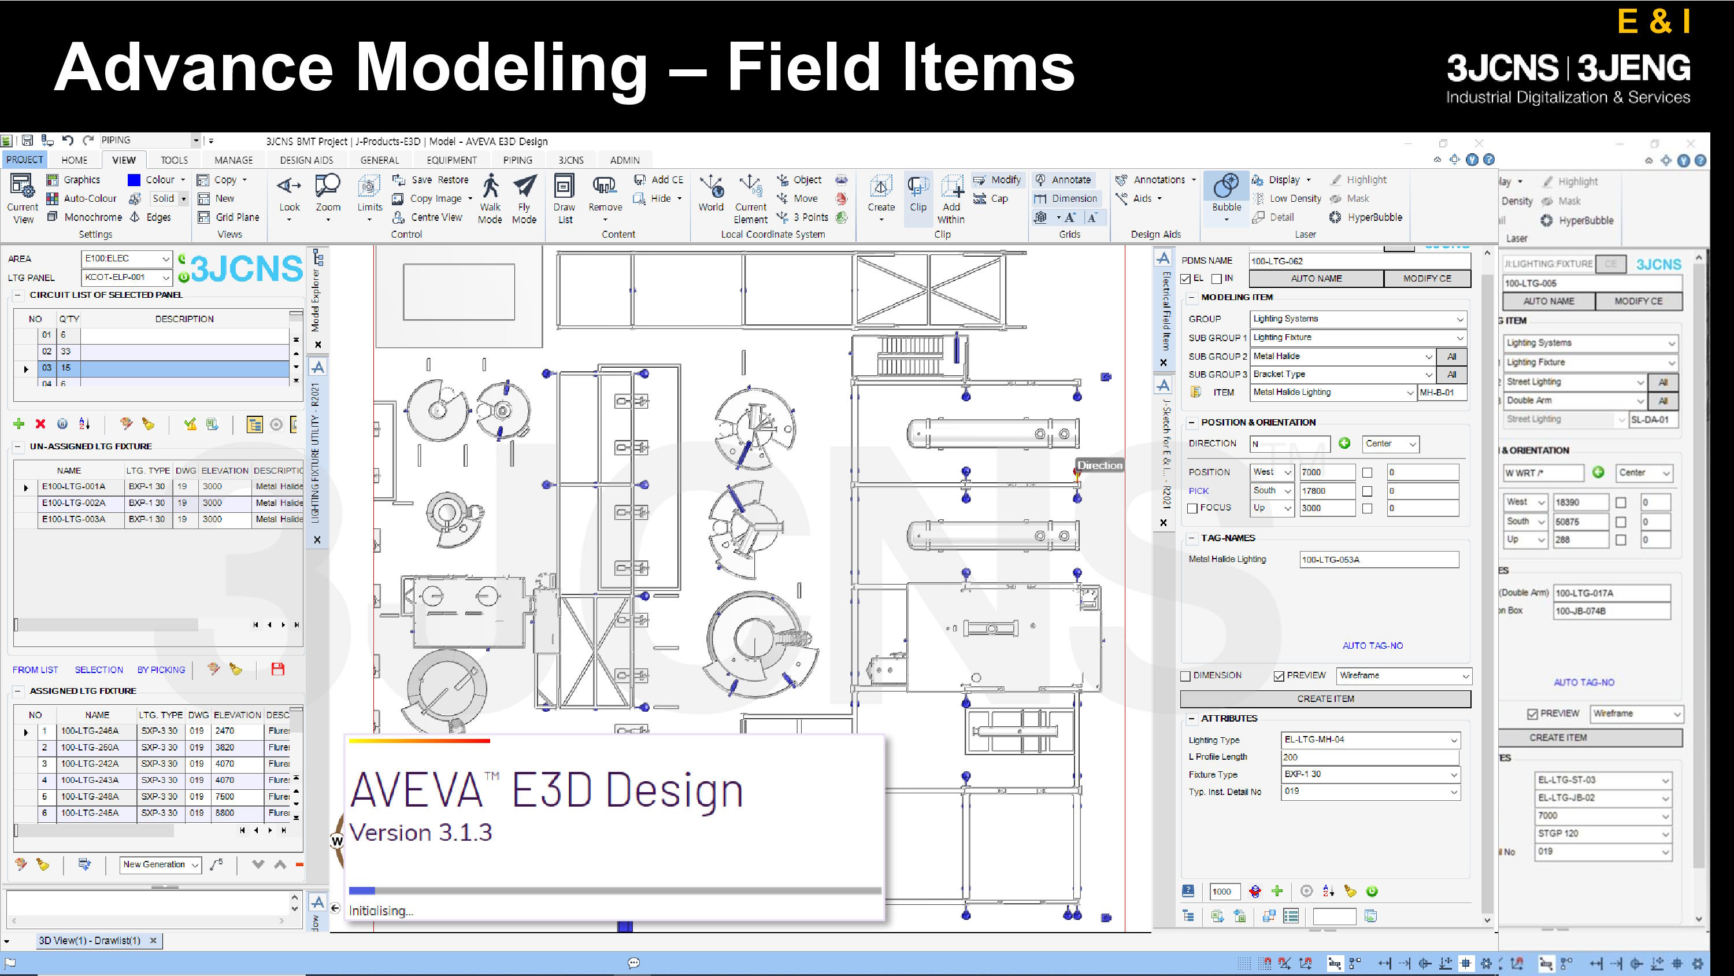Choose Current Element coordinate system
1734x976 pixels.
(x=751, y=199)
